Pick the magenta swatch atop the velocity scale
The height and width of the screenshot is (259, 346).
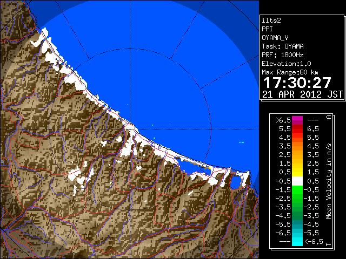click(297, 120)
